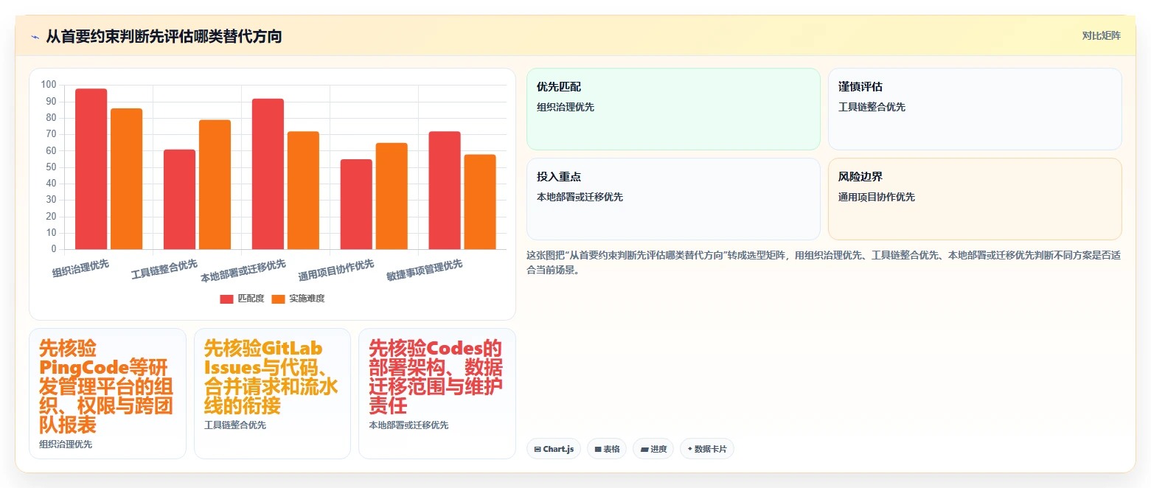This screenshot has height=488, width=1151.
Task: Click the red 匹配度 legend color box
Action: 227,299
